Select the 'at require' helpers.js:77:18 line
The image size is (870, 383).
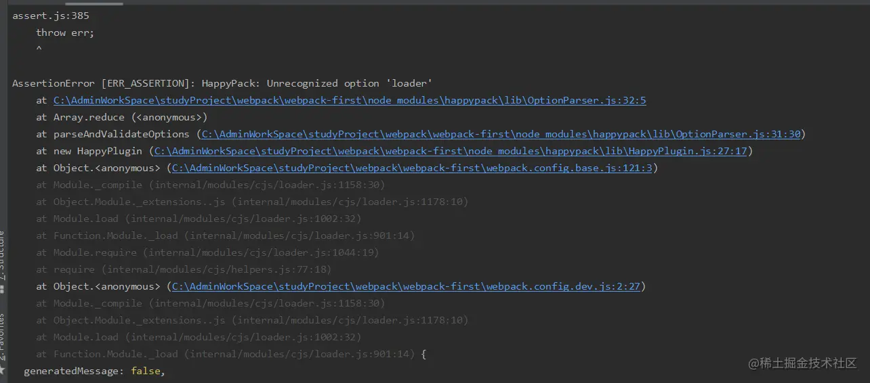click(x=184, y=269)
